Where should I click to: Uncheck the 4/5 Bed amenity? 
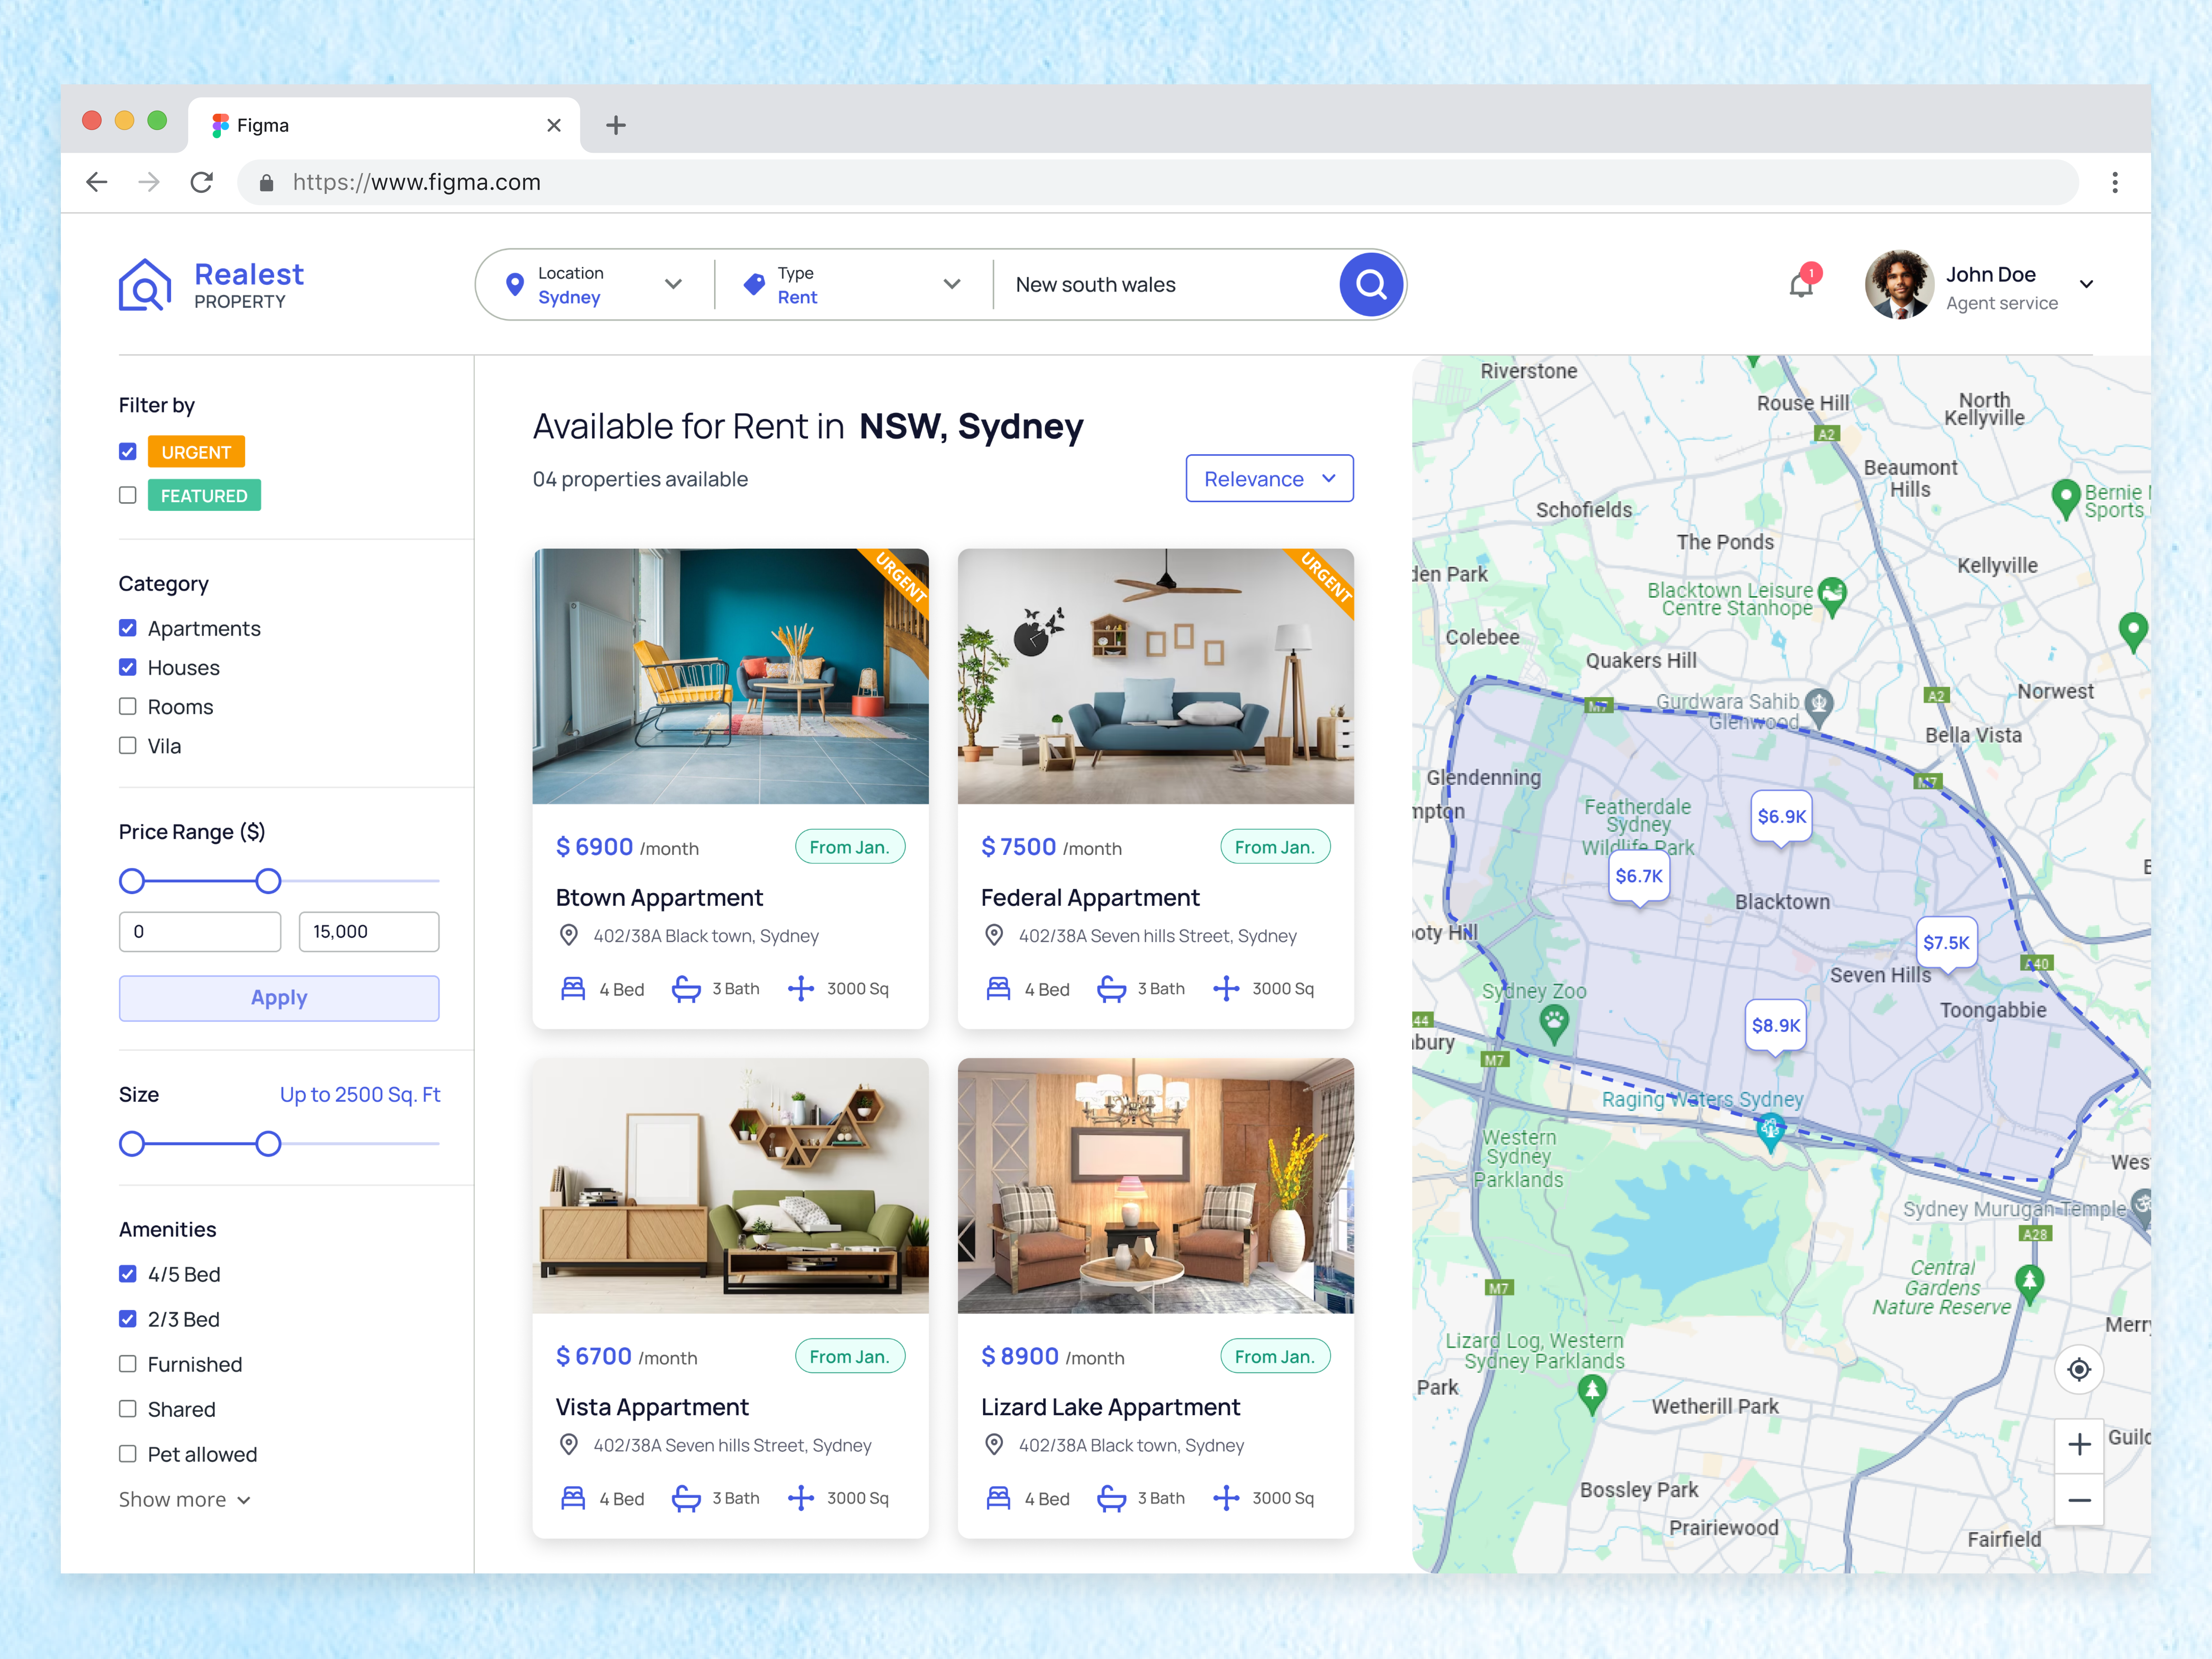tap(128, 1274)
